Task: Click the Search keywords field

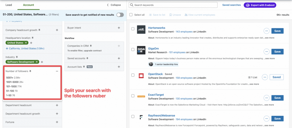Action: click(173, 5)
